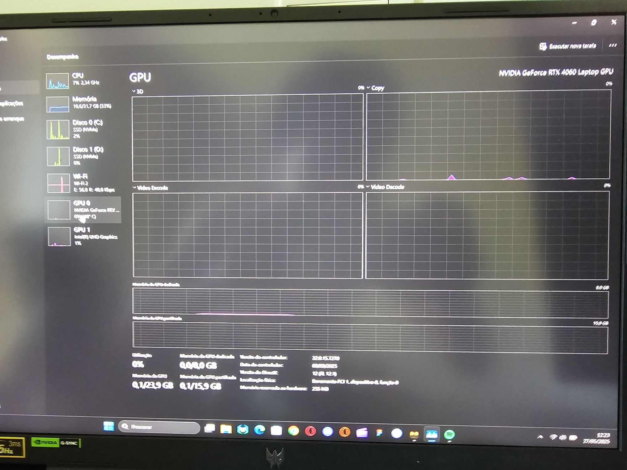Click the NVIDIA GeForce RTX 4060 Laptop GPU title

point(556,72)
